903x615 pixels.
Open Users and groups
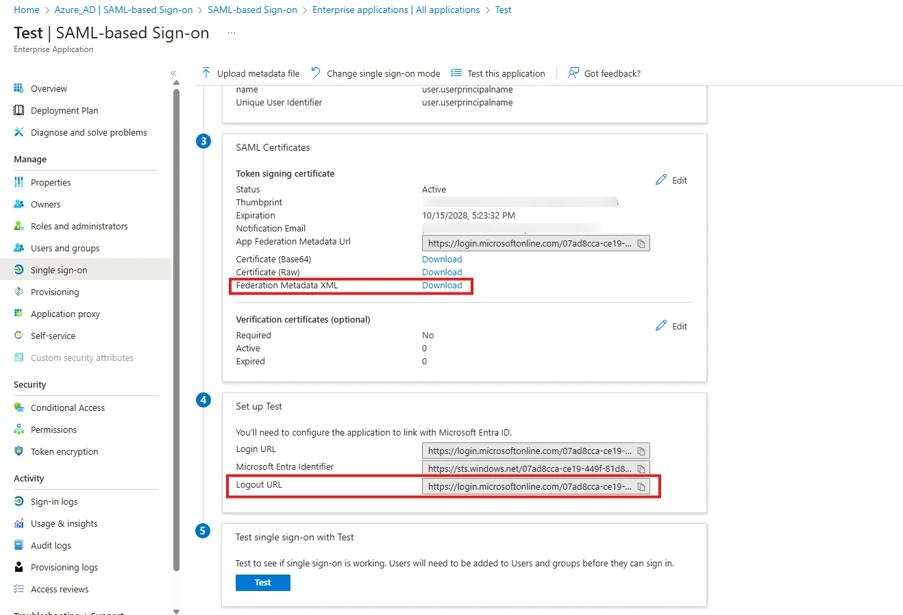click(63, 247)
